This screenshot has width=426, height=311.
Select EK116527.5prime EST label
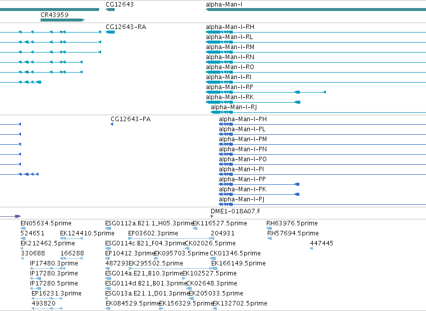point(220,223)
